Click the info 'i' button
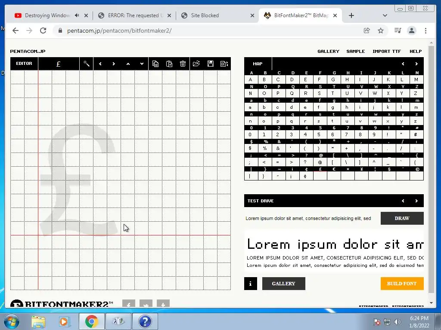 [251, 284]
